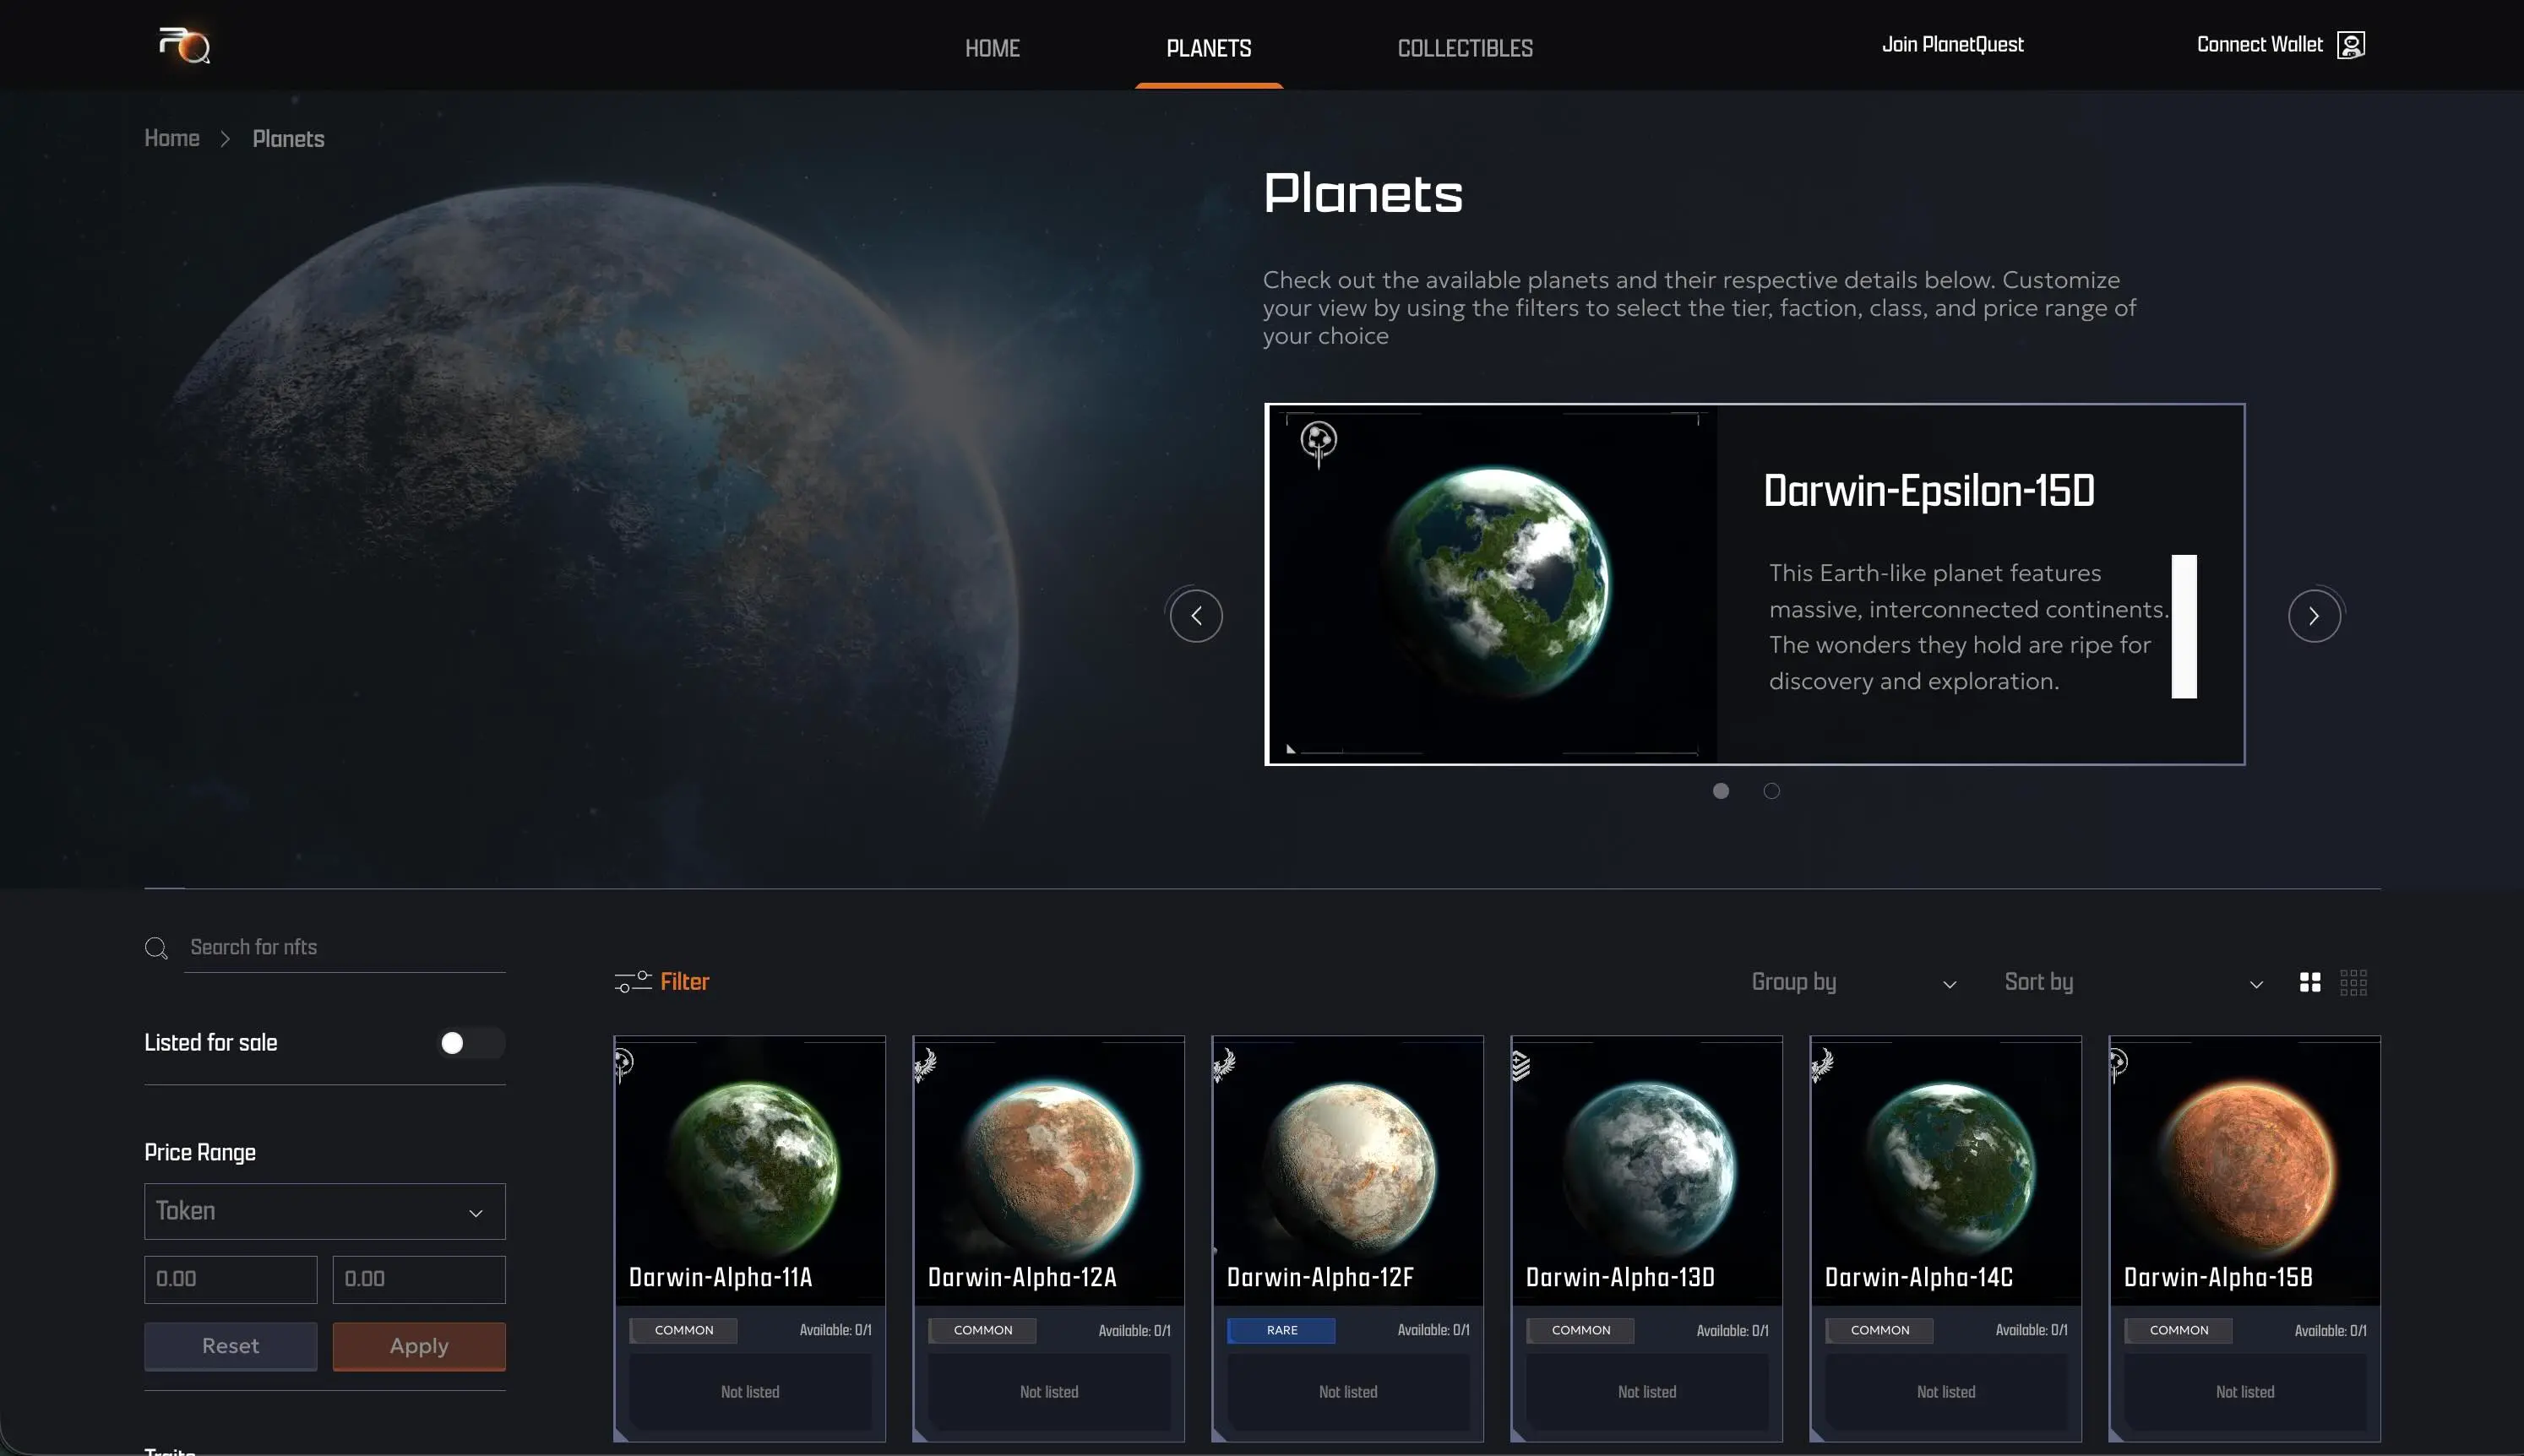Click Price Range heading

point(200,1153)
